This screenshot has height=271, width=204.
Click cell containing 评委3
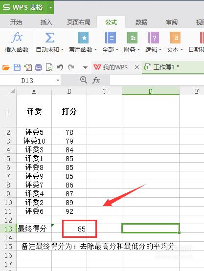click(34, 150)
